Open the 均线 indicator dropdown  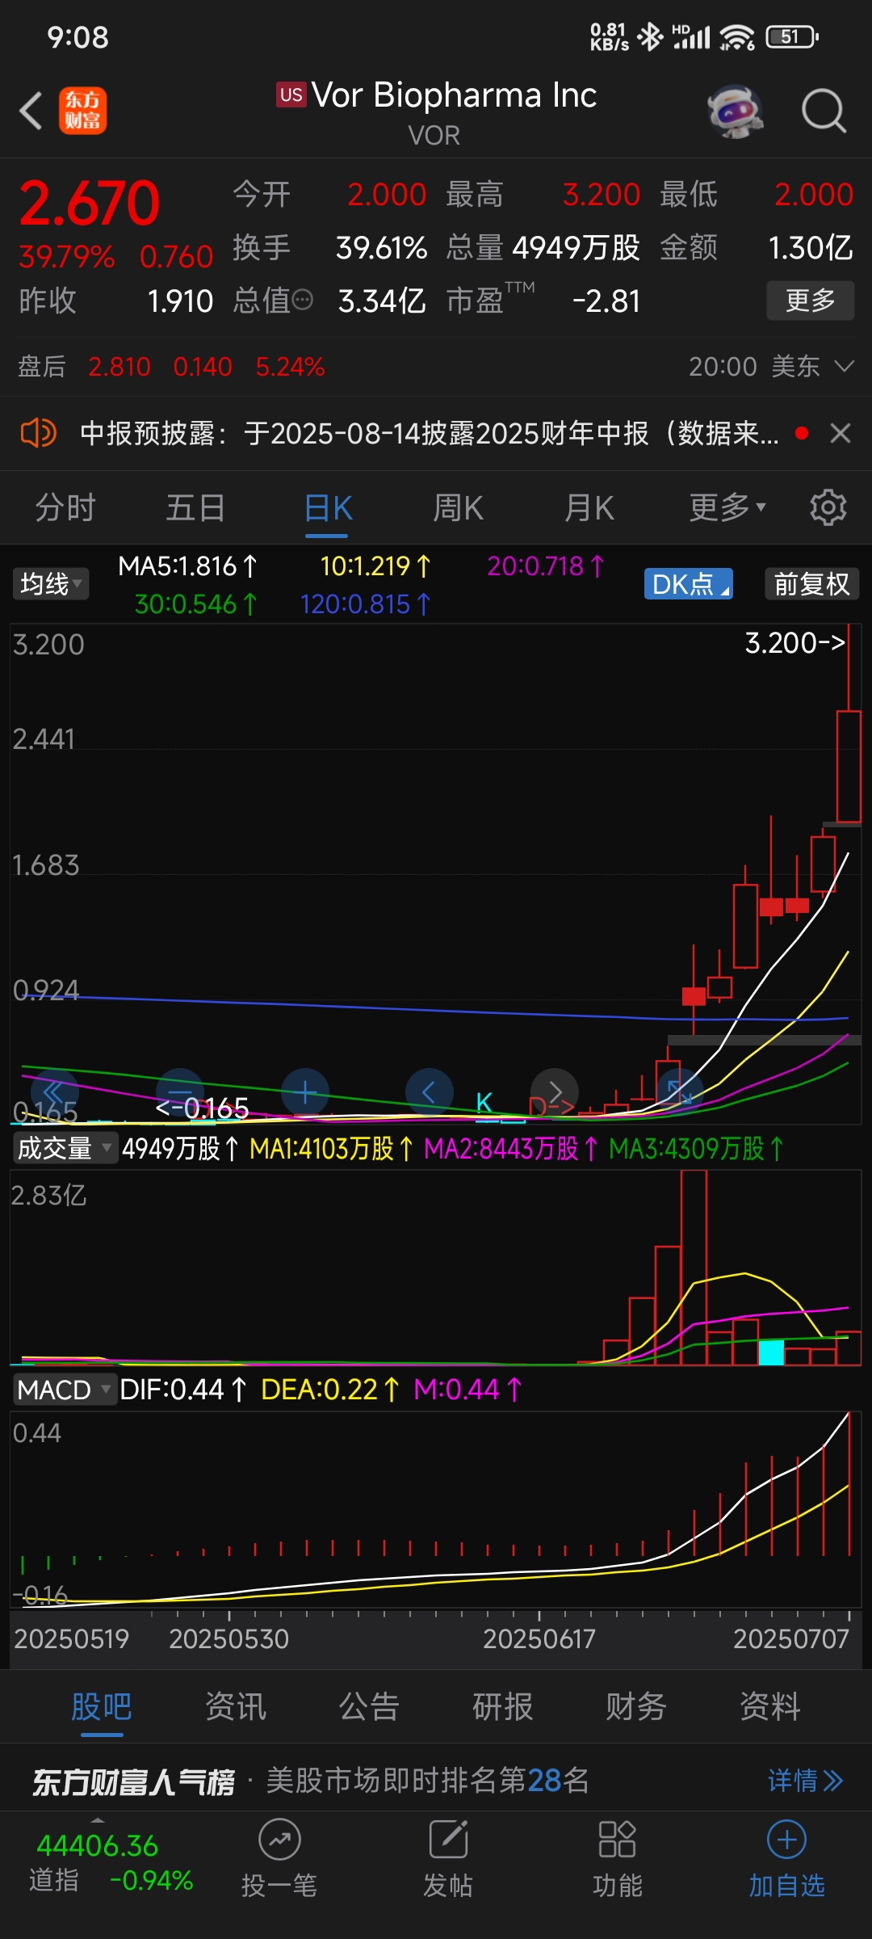[x=51, y=583]
